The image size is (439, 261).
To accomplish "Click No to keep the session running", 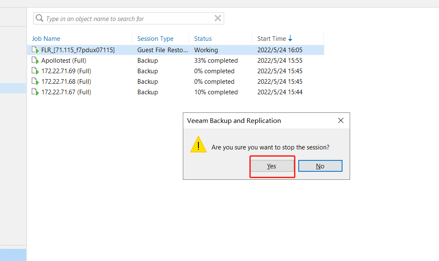I will (x=320, y=166).
